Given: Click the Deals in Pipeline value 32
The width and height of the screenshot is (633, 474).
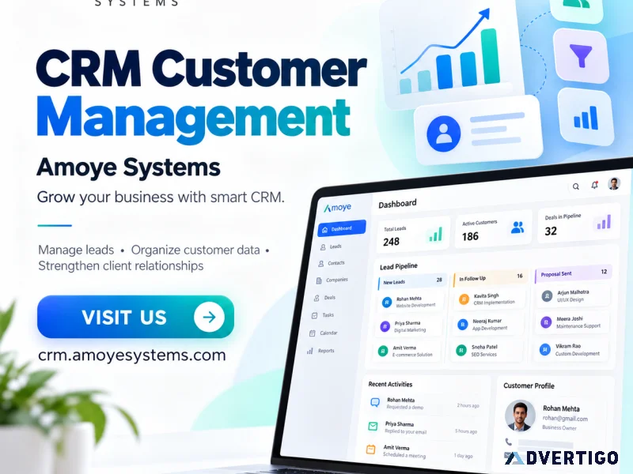Looking at the screenshot, I should (551, 231).
